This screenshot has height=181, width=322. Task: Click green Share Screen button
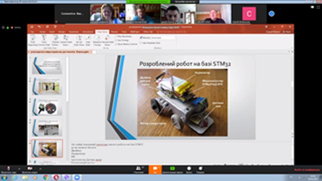pos(173,169)
